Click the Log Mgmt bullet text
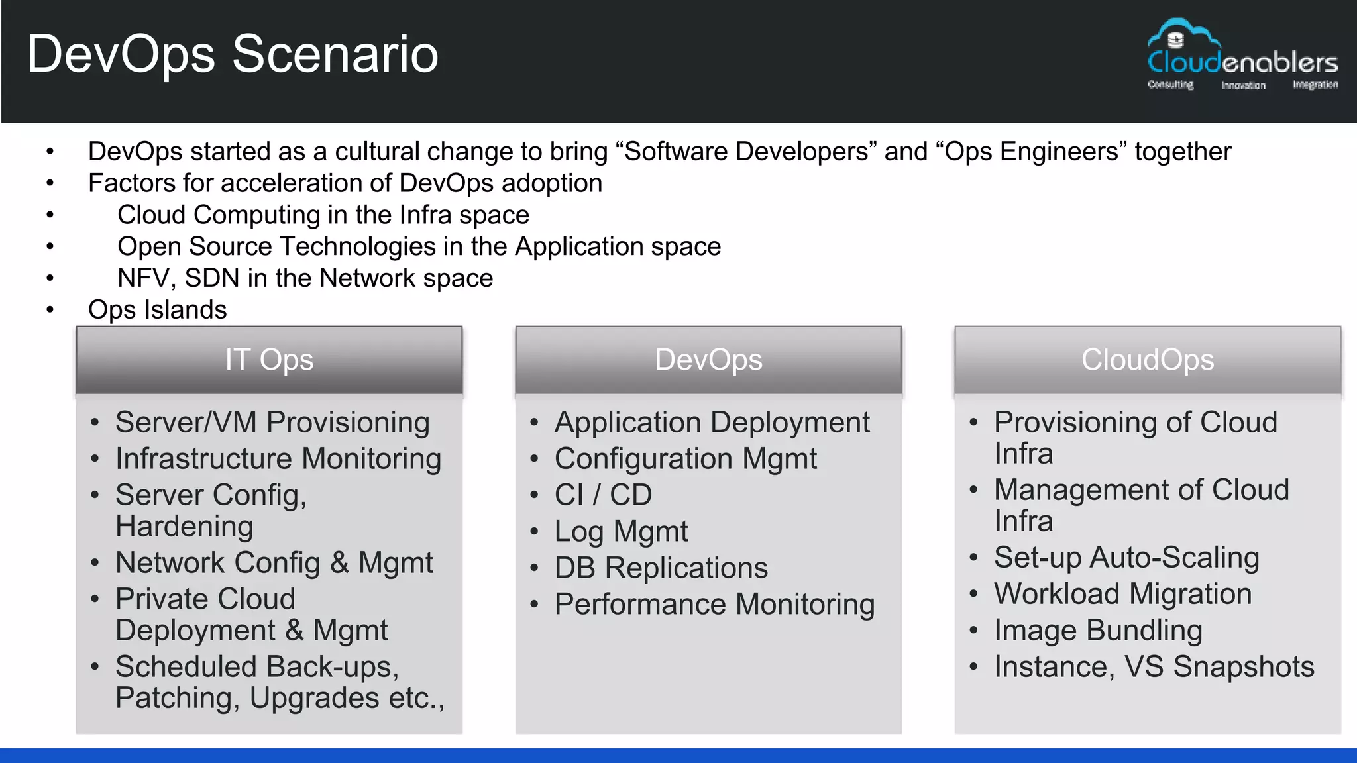Screen dimensions: 1357x763 [621, 532]
